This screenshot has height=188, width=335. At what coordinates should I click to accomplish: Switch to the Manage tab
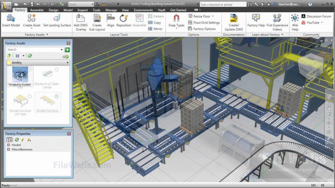click(x=111, y=10)
